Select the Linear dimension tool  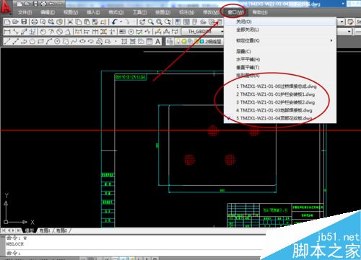click(7, 32)
